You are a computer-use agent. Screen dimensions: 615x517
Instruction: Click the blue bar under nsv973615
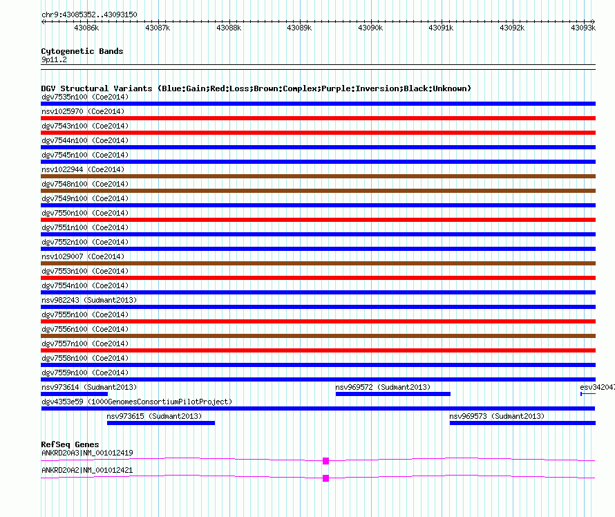tap(161, 423)
